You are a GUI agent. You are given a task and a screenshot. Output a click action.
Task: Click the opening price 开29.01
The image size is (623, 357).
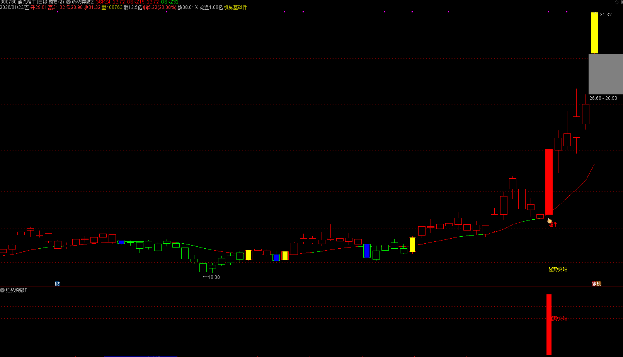39,7
